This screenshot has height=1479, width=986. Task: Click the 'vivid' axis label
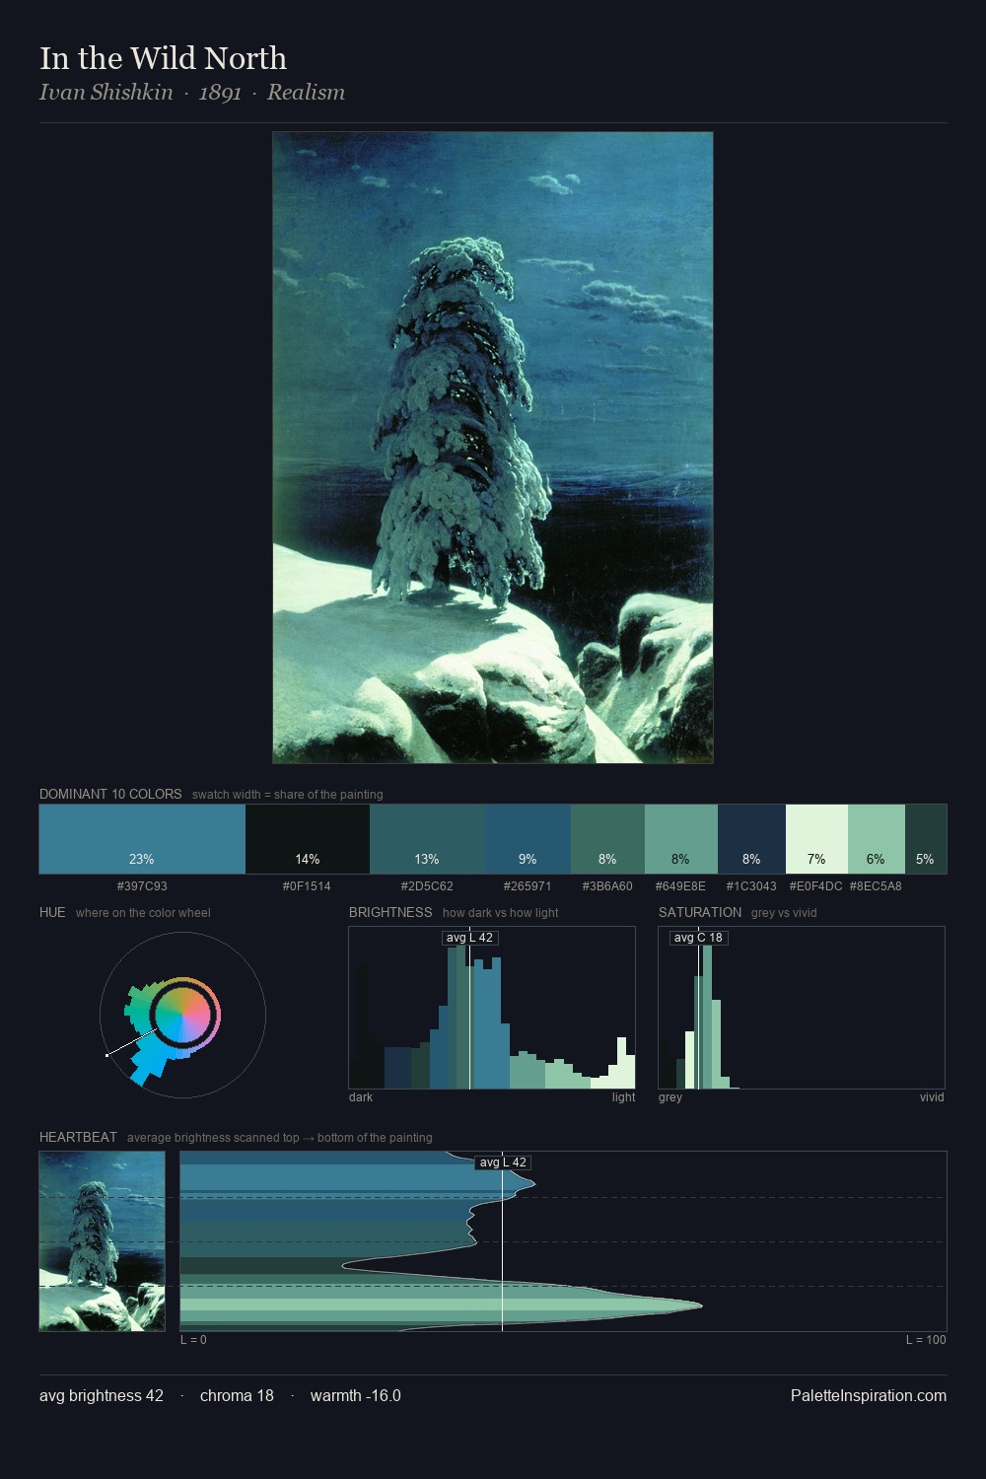[x=932, y=1097]
